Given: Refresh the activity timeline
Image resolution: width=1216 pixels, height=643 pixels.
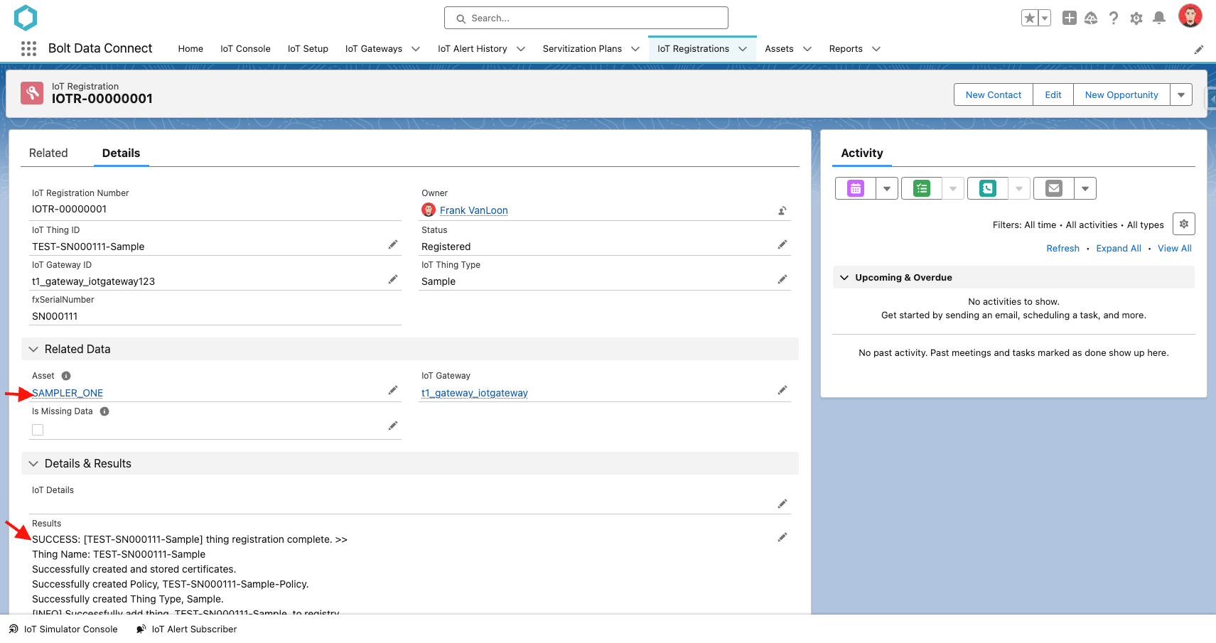Looking at the screenshot, I should (x=1062, y=248).
